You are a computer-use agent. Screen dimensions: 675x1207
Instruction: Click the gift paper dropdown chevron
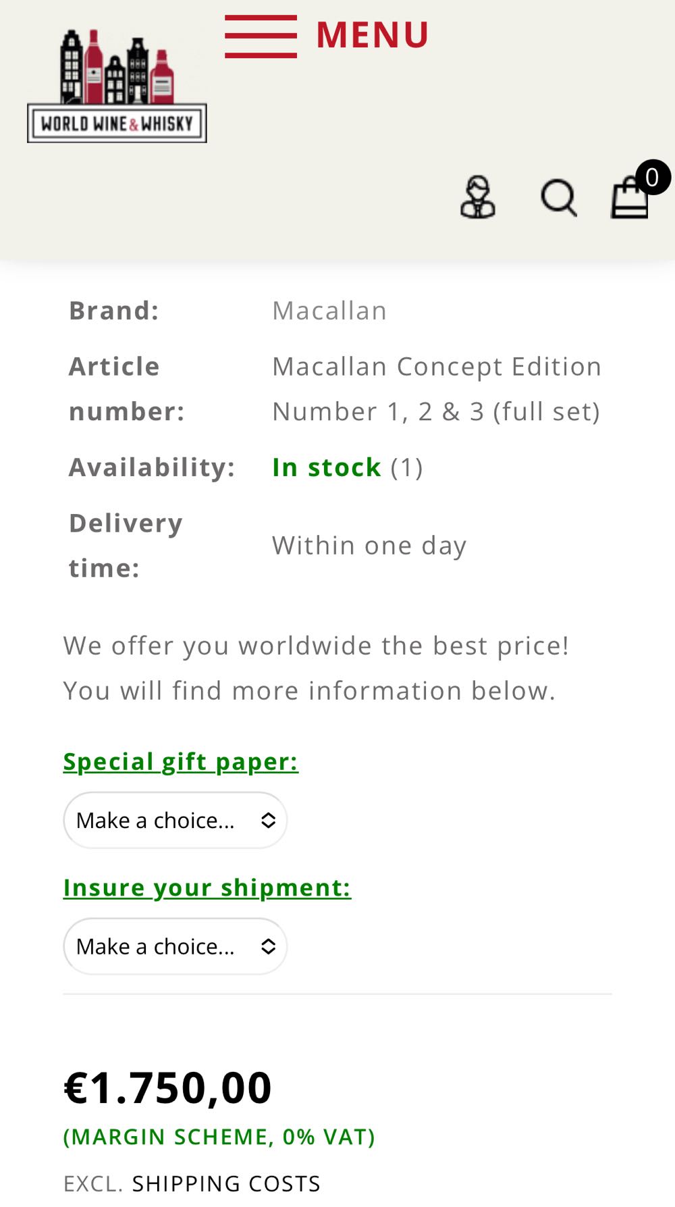[268, 819]
